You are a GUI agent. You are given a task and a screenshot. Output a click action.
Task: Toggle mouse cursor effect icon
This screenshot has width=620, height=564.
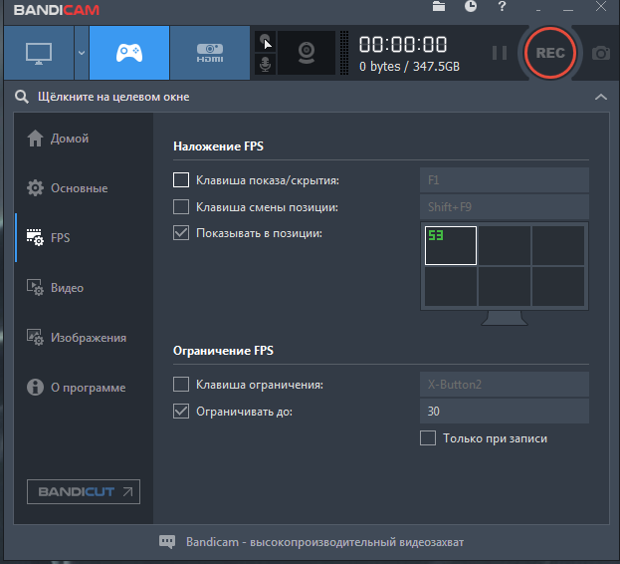tap(266, 41)
